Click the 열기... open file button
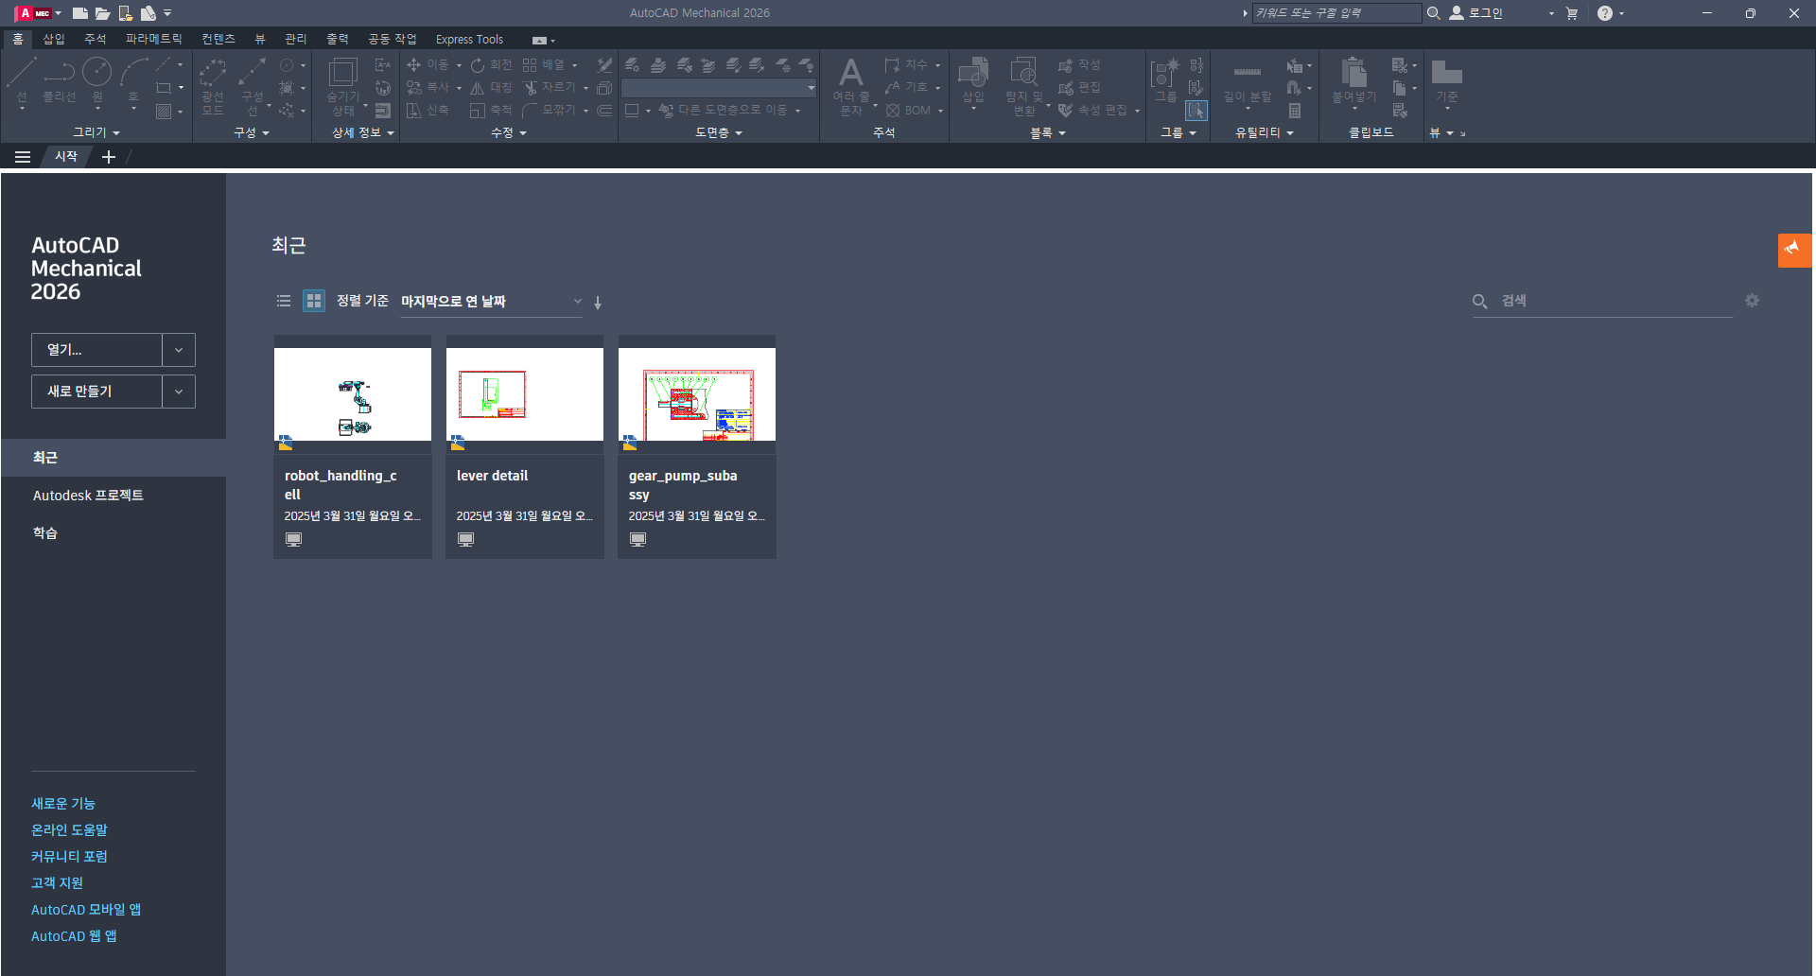Viewport: 1816px width, 976px height. point(96,350)
